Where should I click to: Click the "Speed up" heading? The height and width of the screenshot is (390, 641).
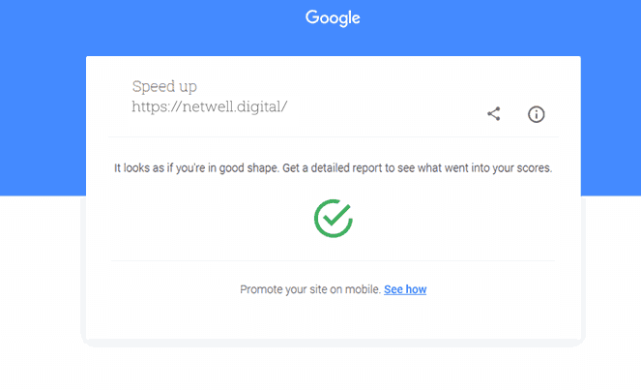(x=164, y=86)
